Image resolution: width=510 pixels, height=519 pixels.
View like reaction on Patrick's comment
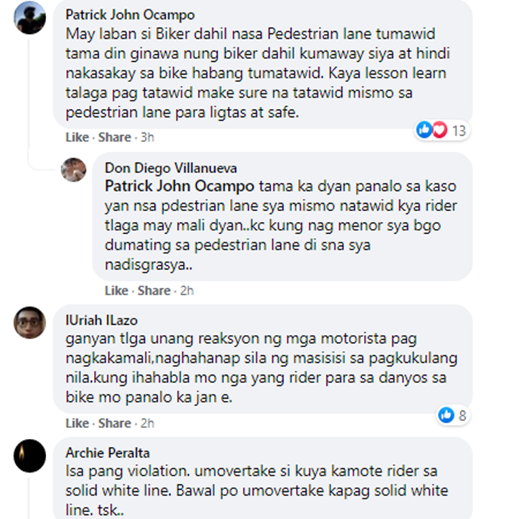click(x=424, y=130)
